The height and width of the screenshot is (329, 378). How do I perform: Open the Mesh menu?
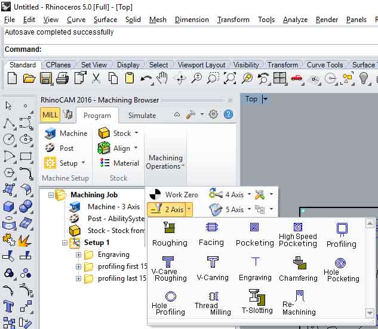tap(158, 20)
